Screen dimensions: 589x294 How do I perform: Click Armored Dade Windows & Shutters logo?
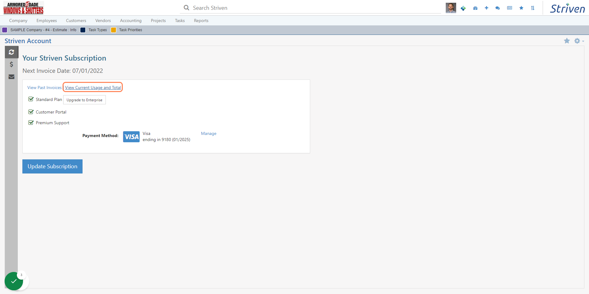[24, 8]
